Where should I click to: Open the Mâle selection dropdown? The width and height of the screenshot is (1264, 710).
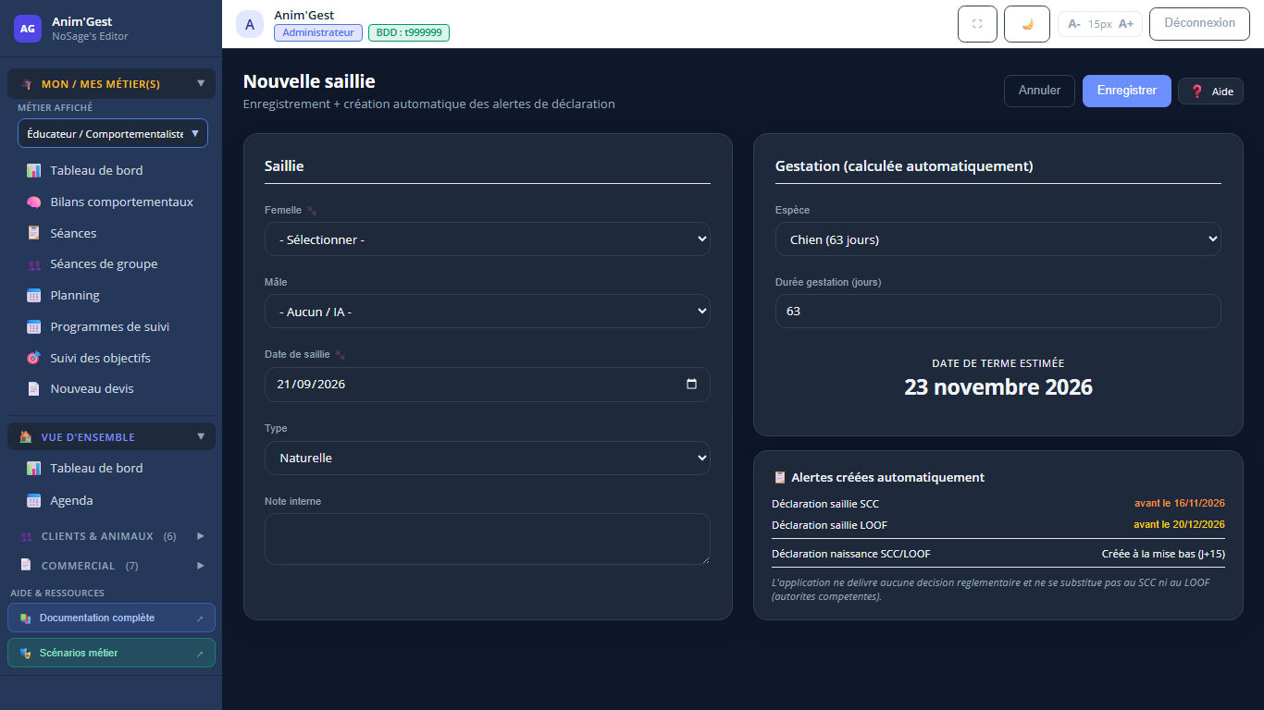point(488,312)
